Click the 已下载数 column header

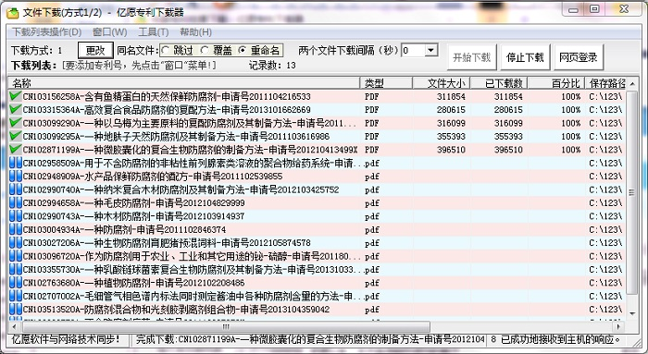(x=499, y=83)
